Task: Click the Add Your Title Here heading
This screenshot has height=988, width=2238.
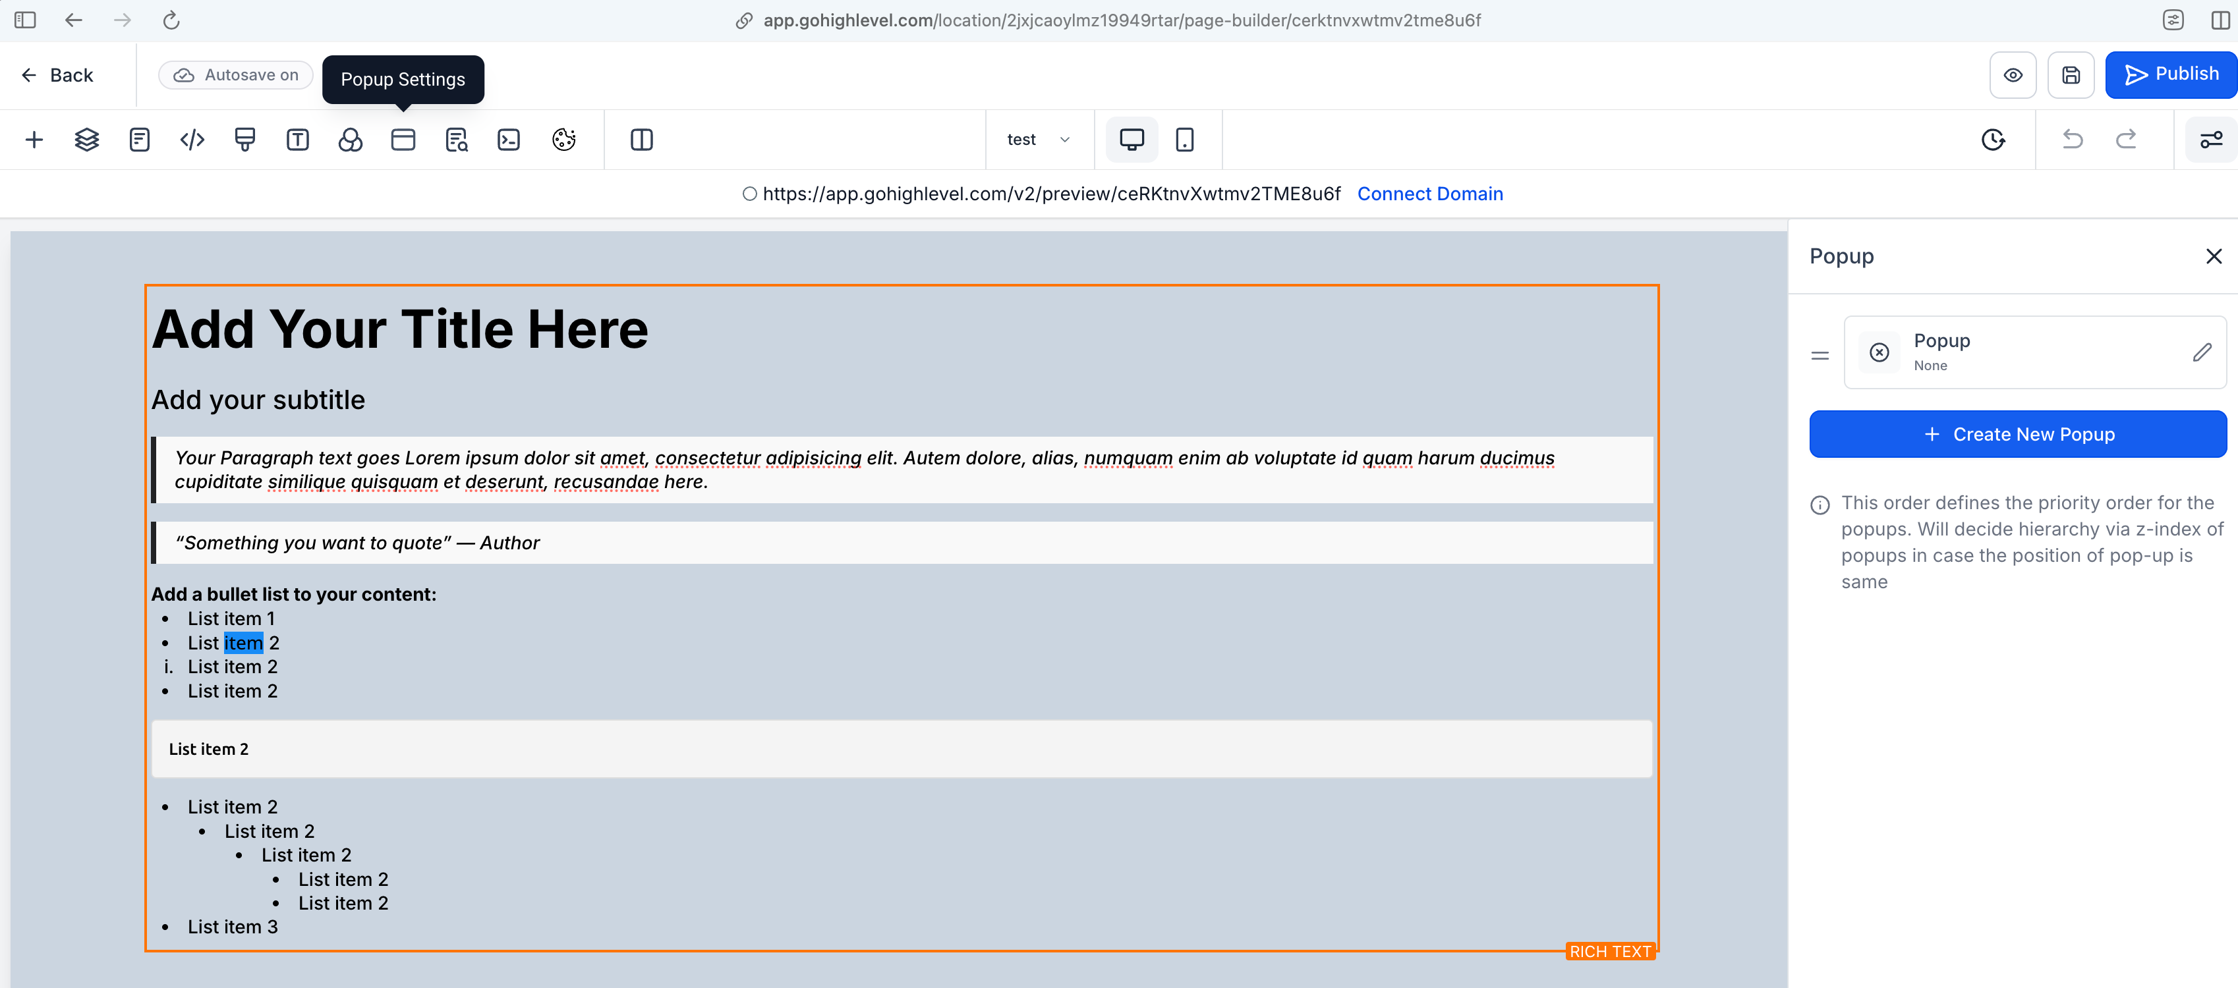Action: coord(399,330)
